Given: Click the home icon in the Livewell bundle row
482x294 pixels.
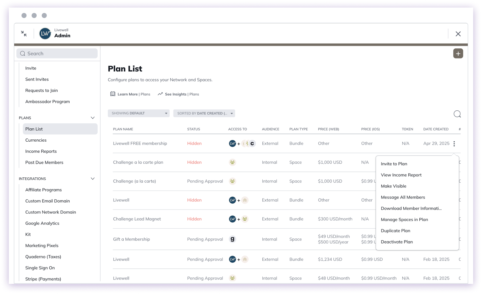Looking at the screenshot, I should point(245,200).
